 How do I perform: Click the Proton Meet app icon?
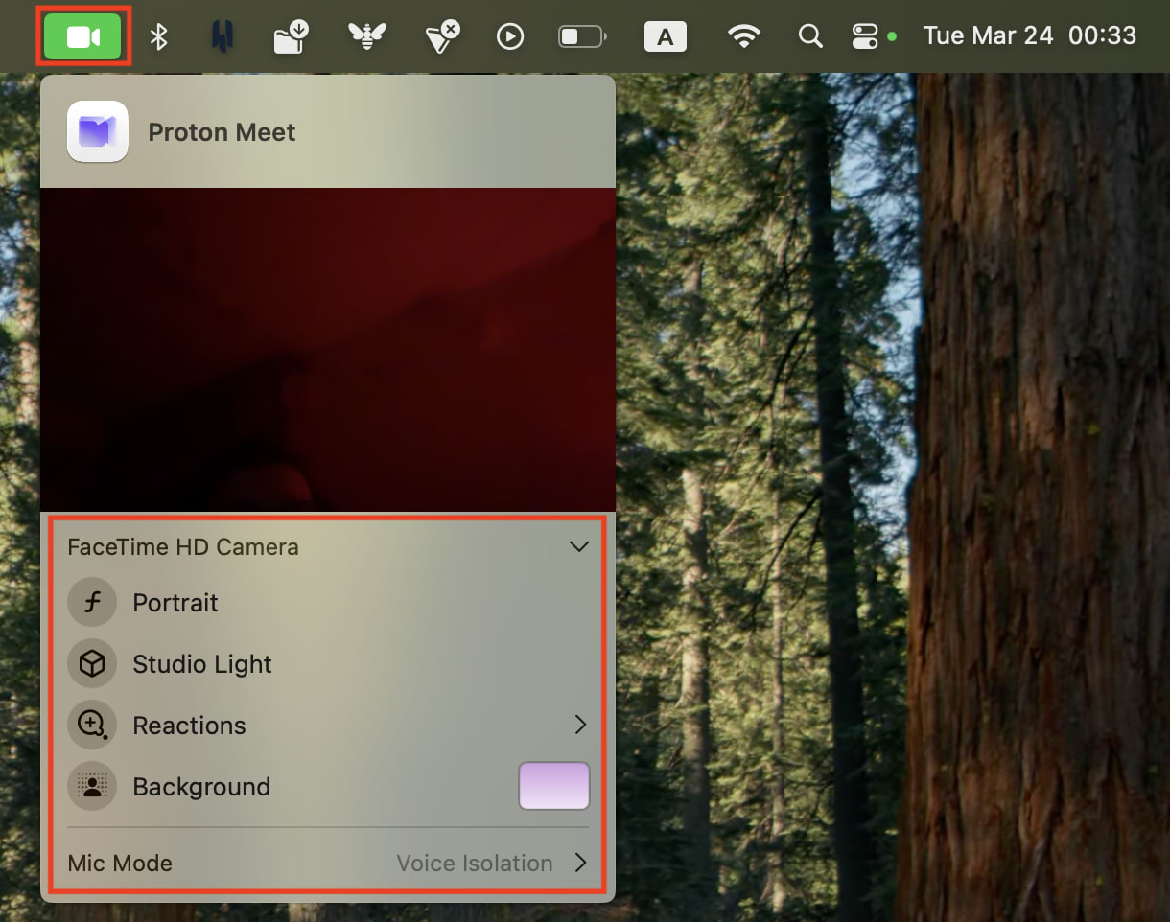(97, 131)
